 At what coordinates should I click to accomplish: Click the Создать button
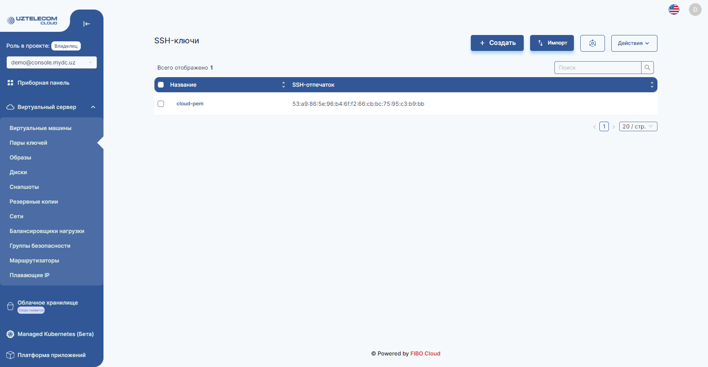[x=497, y=43]
